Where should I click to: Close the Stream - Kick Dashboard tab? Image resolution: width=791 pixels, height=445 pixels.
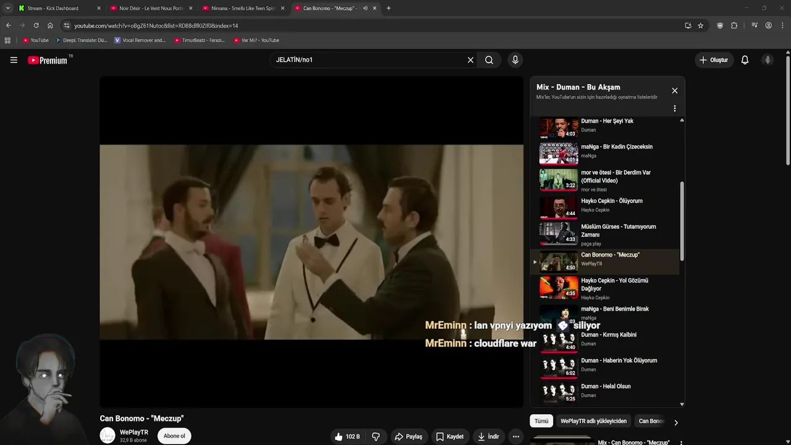click(98, 8)
